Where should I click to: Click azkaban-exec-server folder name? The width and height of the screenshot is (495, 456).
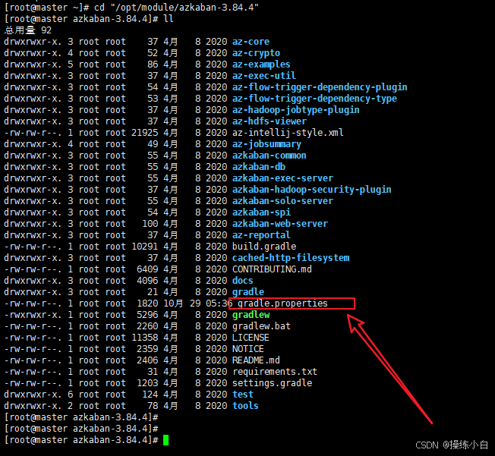pyautogui.click(x=282, y=178)
